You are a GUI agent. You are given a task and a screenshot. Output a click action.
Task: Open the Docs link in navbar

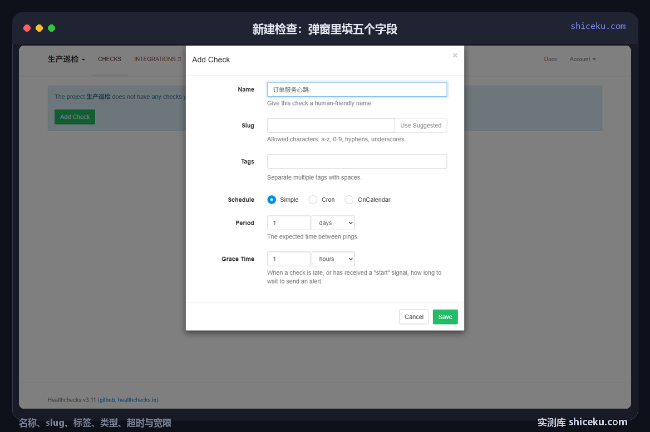550,59
